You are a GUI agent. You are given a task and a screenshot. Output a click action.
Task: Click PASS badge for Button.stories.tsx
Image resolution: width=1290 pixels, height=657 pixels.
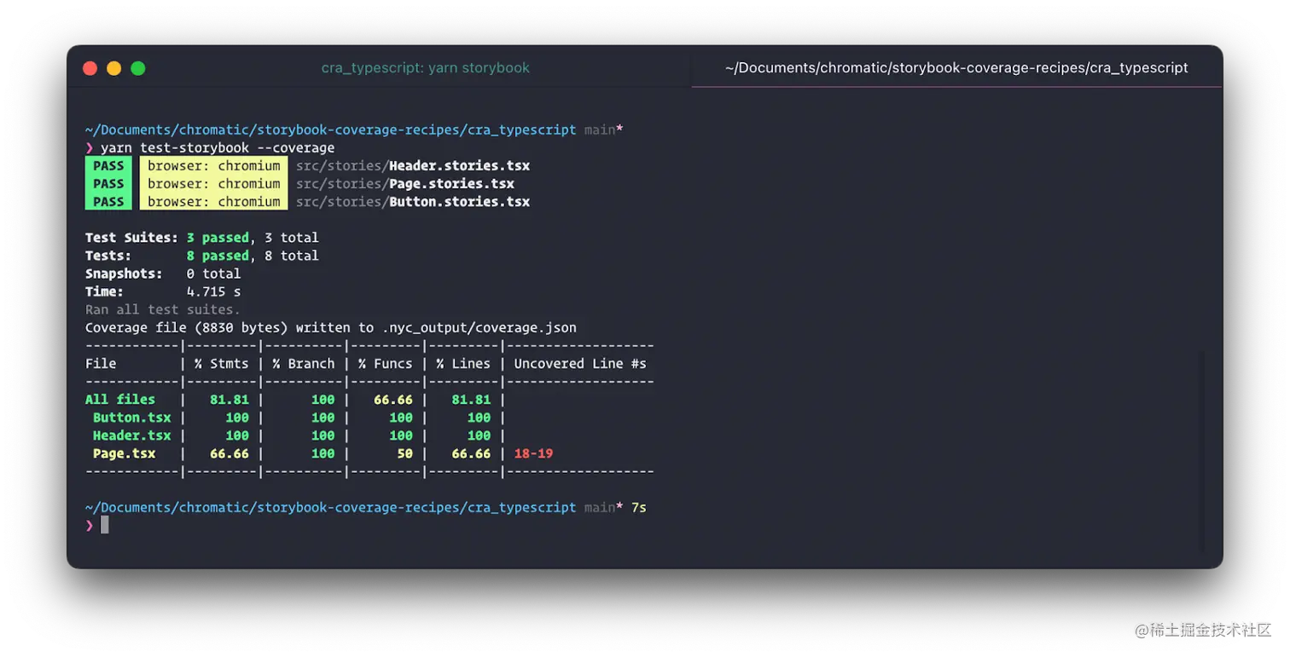(x=108, y=202)
